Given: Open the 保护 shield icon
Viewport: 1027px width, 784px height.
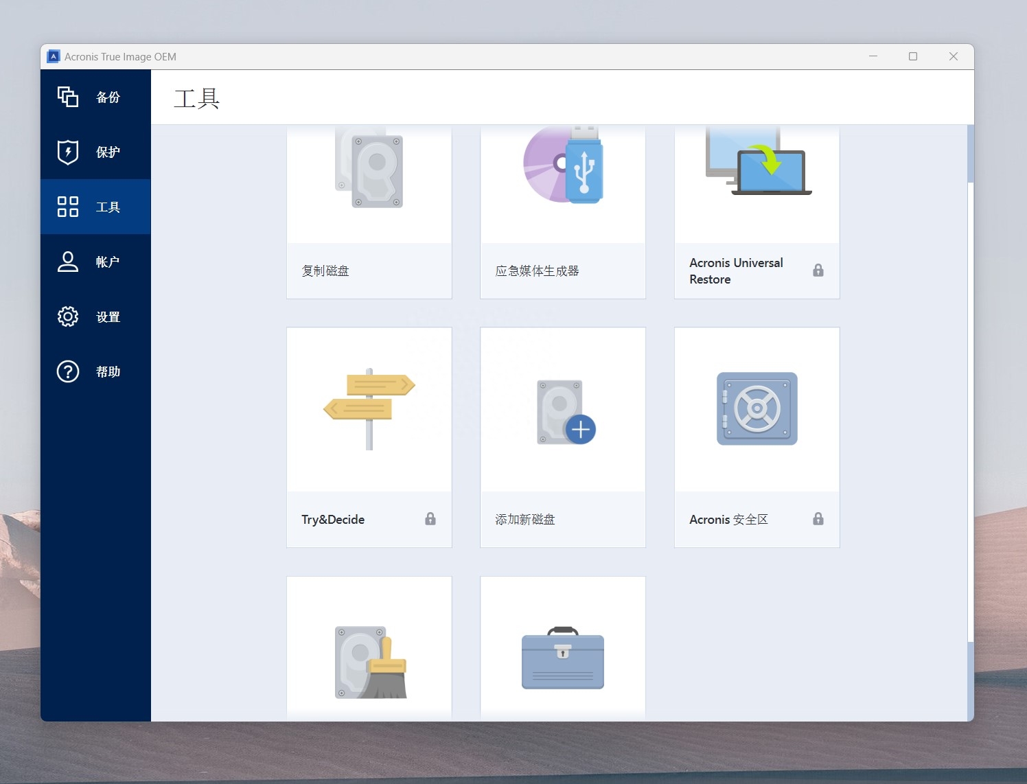Looking at the screenshot, I should coord(67,152).
